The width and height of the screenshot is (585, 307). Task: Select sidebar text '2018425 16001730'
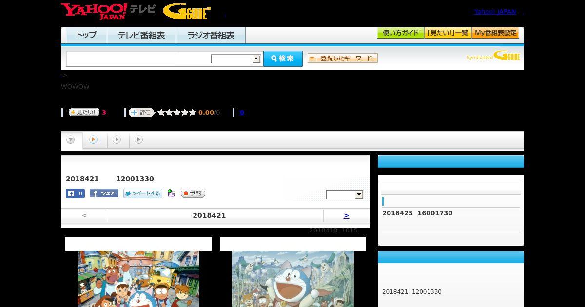coord(417,213)
